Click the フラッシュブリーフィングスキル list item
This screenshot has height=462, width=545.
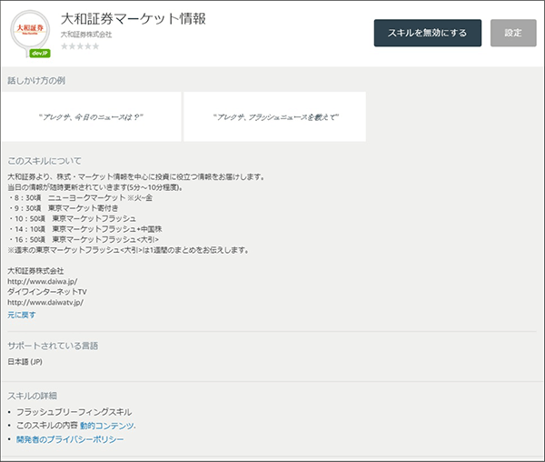point(74,412)
